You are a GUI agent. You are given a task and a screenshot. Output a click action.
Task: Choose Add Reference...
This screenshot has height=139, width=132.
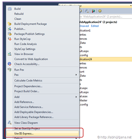click(x=24, y=102)
